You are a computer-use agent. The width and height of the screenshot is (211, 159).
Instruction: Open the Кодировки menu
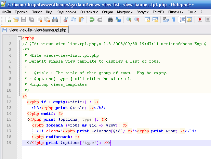[x=66, y=12]
